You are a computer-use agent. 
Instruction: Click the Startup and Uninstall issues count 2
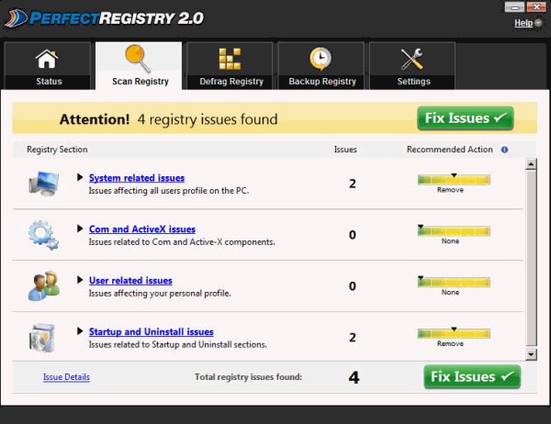(x=353, y=337)
